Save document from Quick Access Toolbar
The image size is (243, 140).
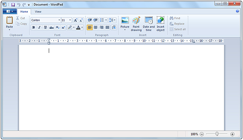pyautogui.click(x=13, y=5)
